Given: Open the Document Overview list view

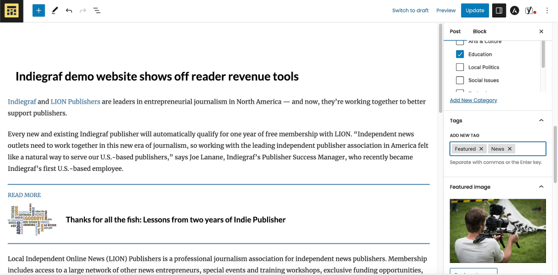Looking at the screenshot, I should [x=96, y=10].
